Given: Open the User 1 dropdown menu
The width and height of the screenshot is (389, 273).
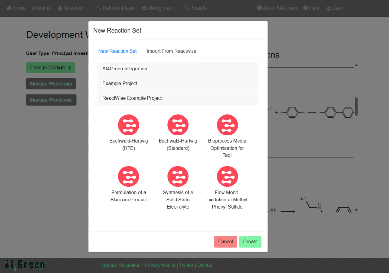Looking at the screenshot, I should tap(337, 8).
